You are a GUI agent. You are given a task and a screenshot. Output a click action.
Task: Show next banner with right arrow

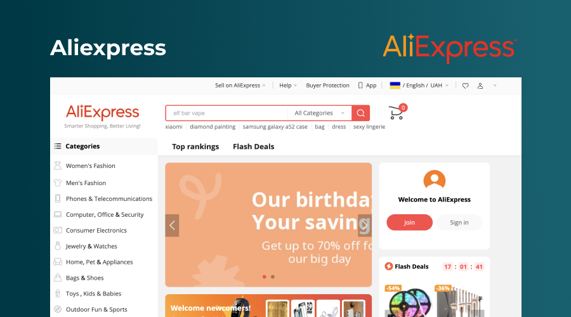pos(365,226)
